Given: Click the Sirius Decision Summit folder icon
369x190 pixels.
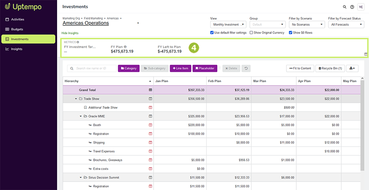Looking at the screenshot, I should tap(85, 178).
